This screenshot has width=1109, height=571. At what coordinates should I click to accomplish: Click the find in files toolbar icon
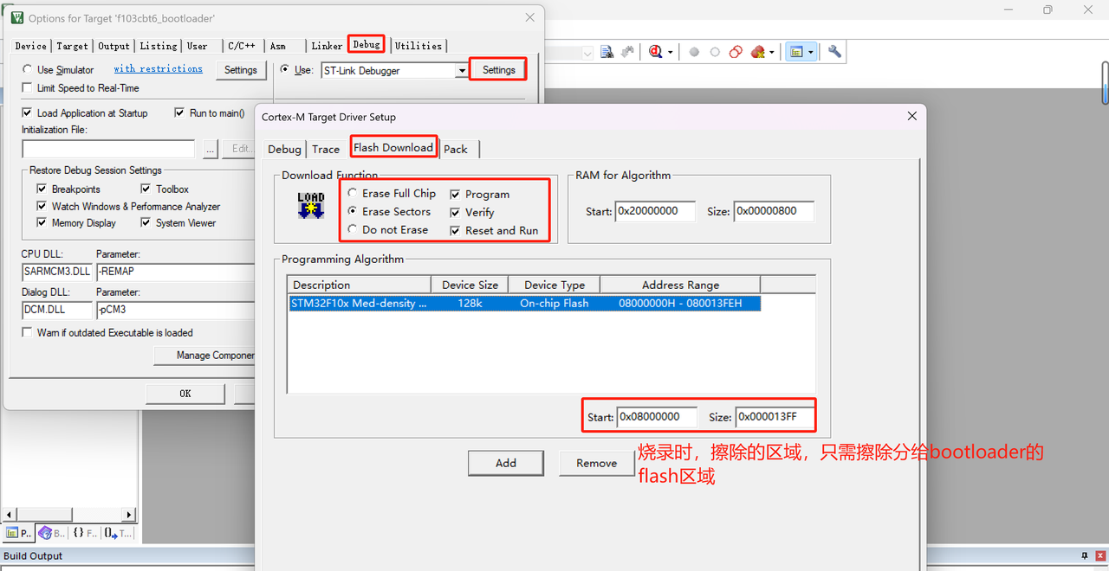[x=606, y=52]
